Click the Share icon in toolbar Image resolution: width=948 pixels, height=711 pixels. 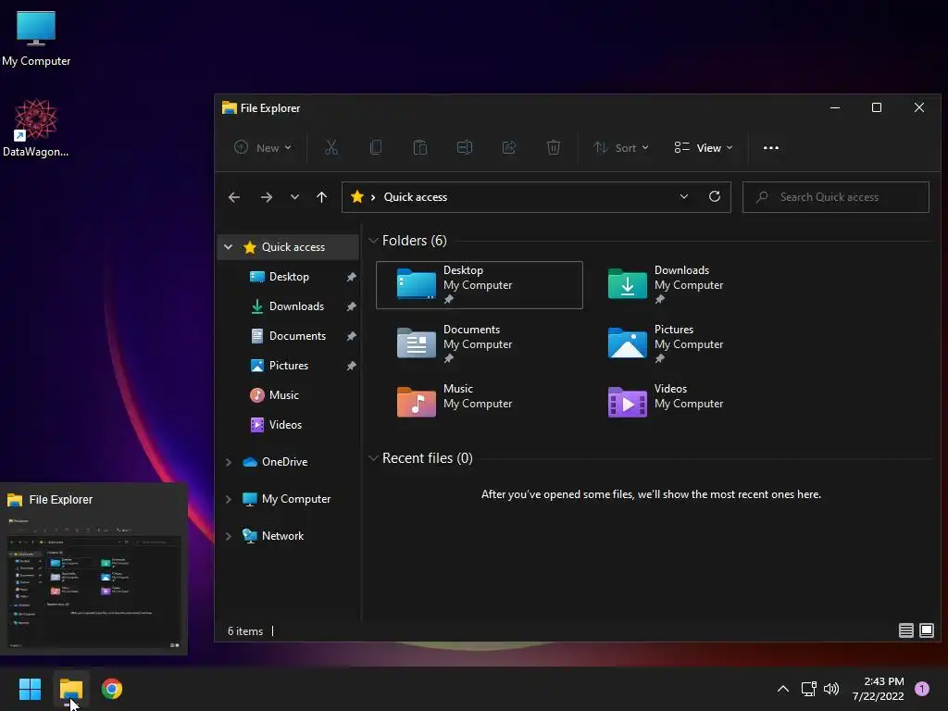pos(509,147)
